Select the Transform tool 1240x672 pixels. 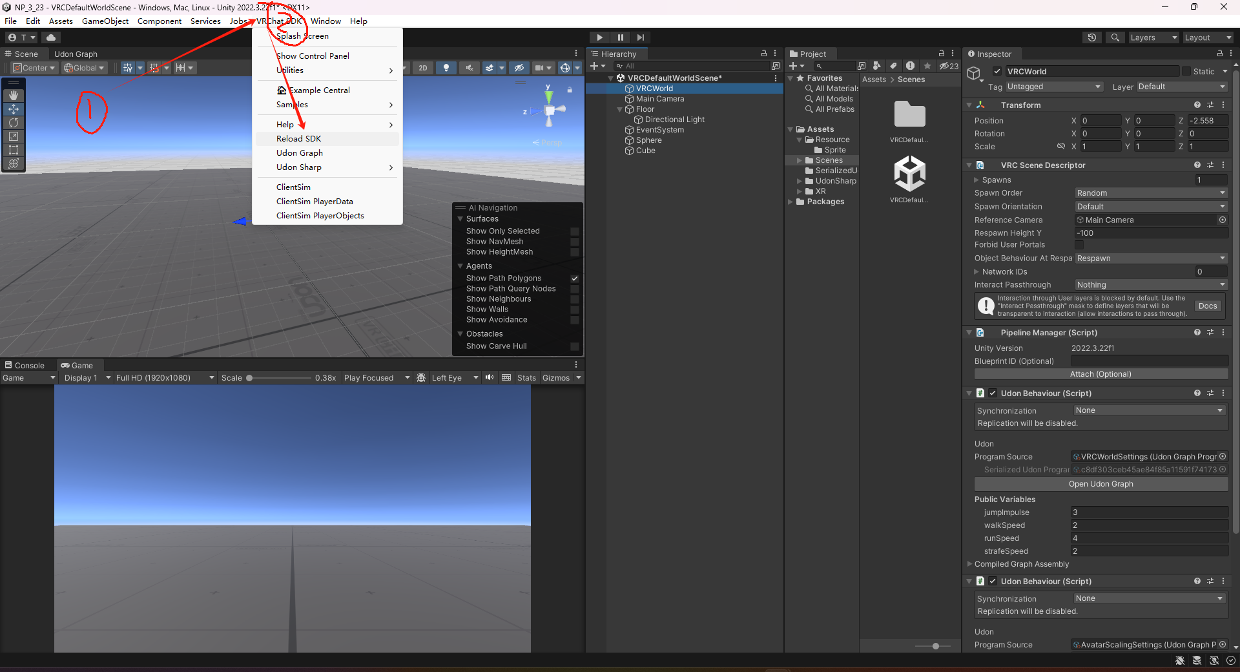click(x=14, y=163)
